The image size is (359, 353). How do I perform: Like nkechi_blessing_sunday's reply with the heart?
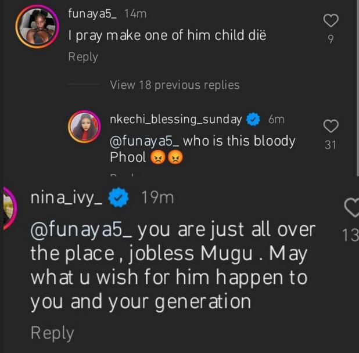pyautogui.click(x=331, y=127)
